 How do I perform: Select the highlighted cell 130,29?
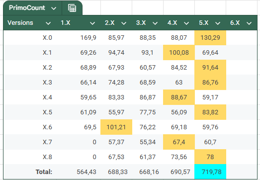click(x=210, y=38)
